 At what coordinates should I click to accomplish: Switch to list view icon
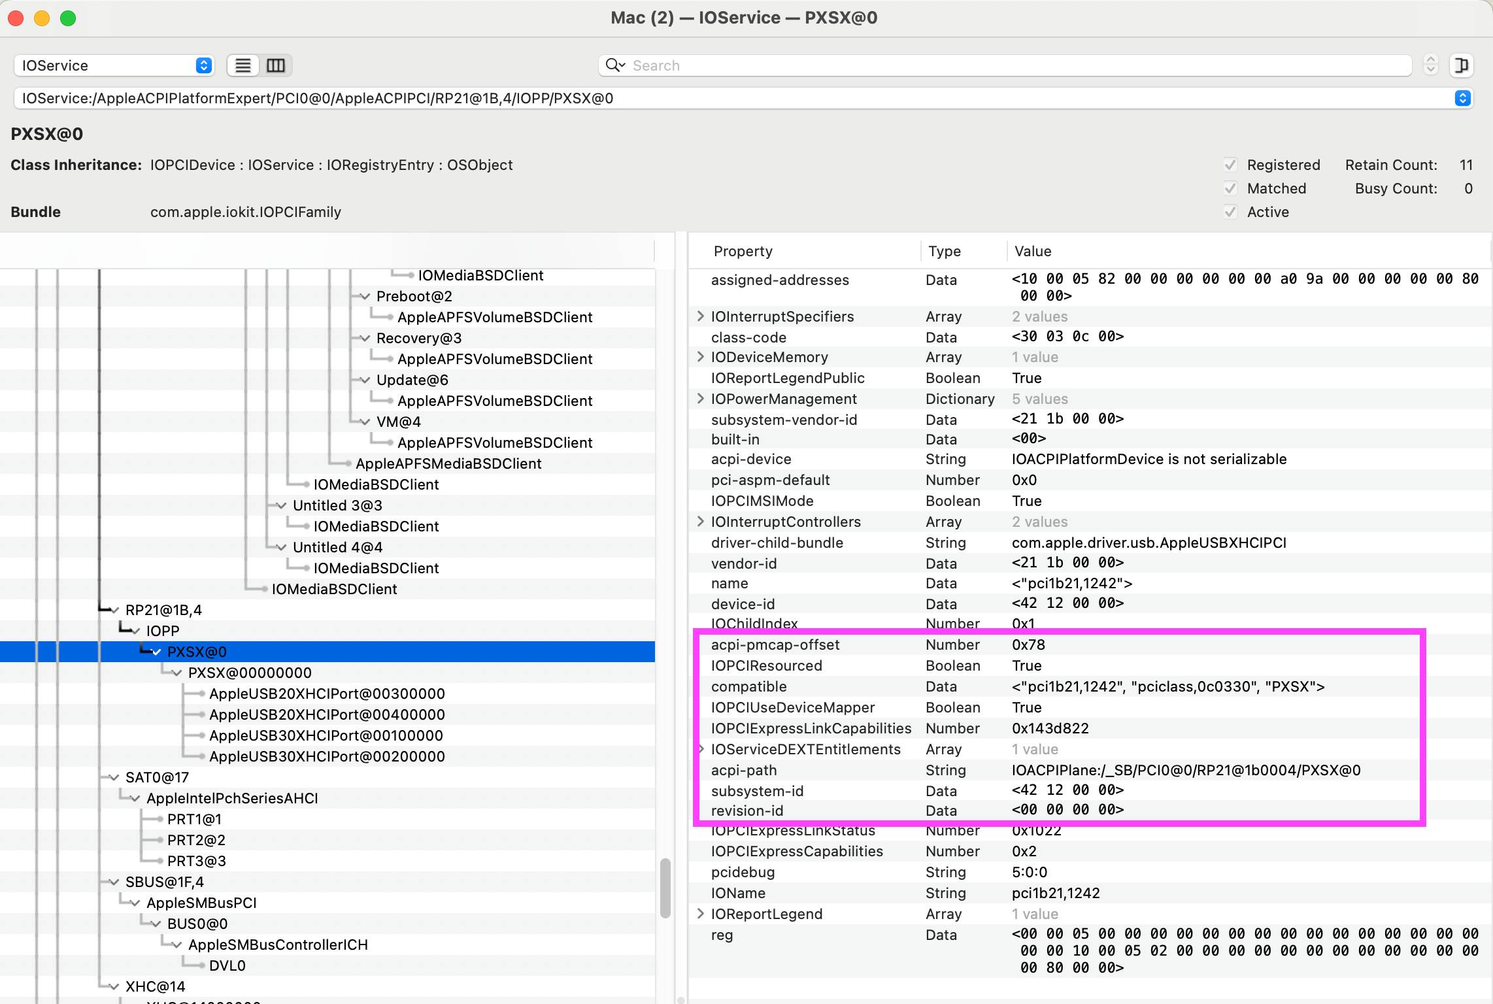243,65
